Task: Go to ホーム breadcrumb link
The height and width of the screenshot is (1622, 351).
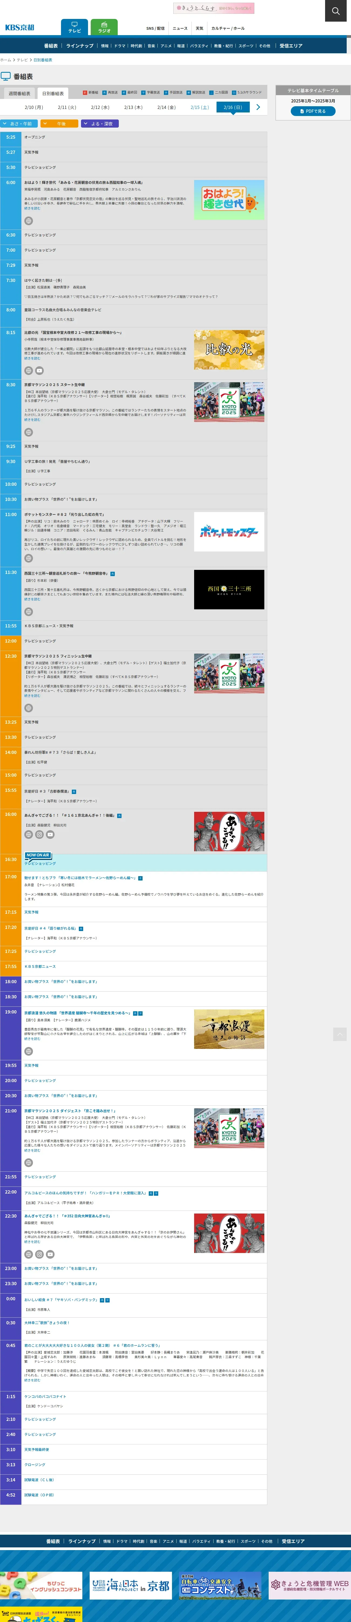Action: (6, 60)
